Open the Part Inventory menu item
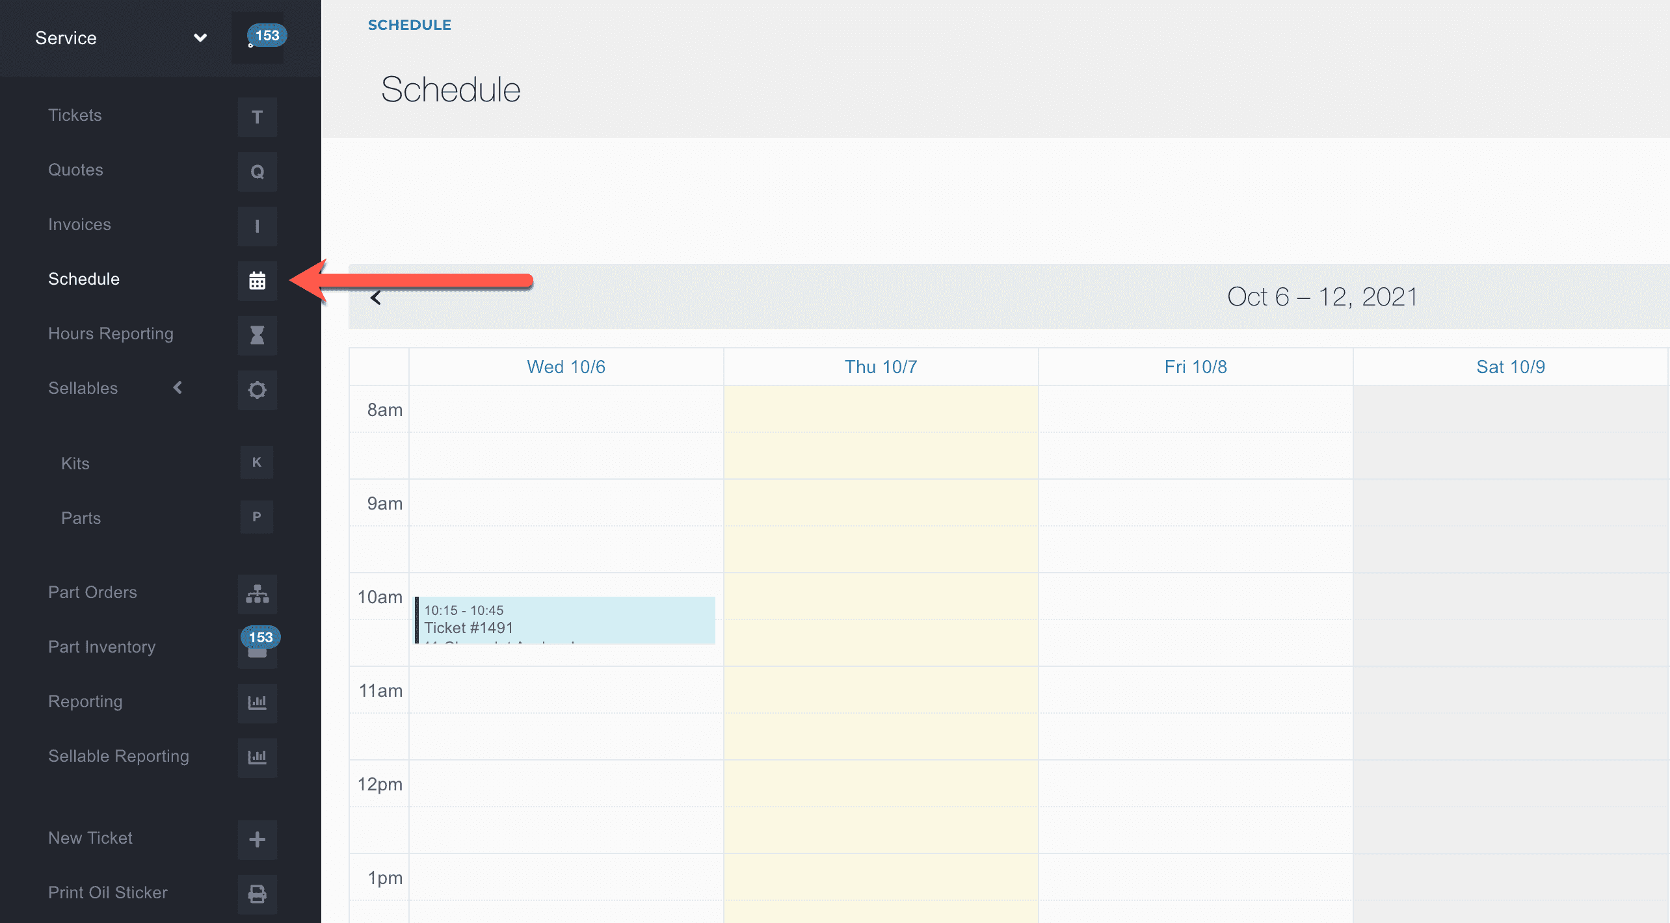1670x923 pixels. [x=101, y=647]
